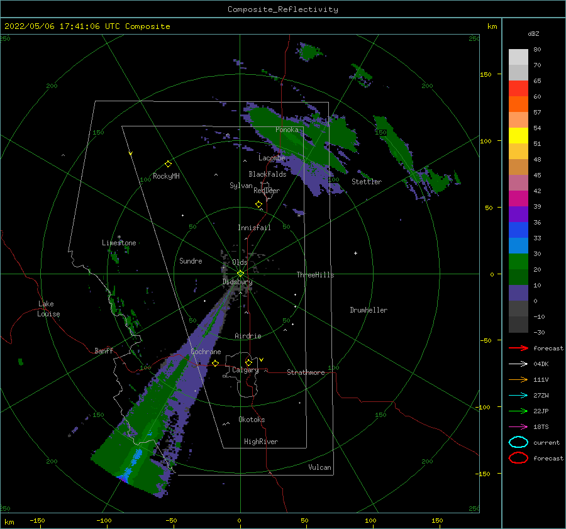Select the Stettler label
This screenshot has height=529, width=566.
[x=367, y=182]
